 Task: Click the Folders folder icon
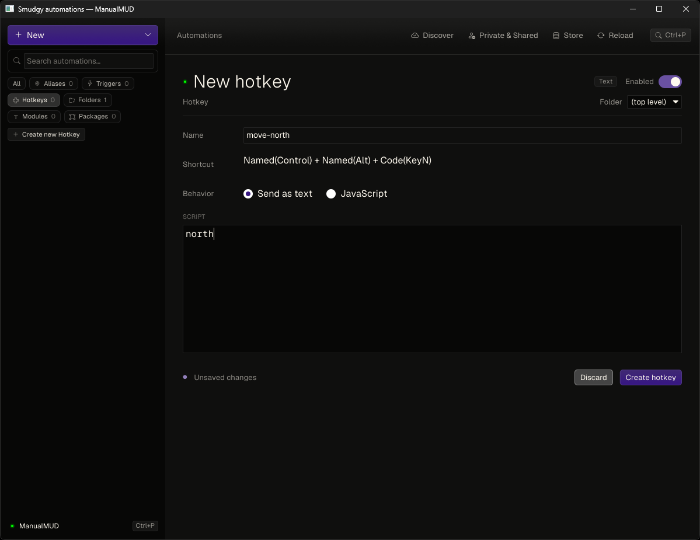pos(71,100)
